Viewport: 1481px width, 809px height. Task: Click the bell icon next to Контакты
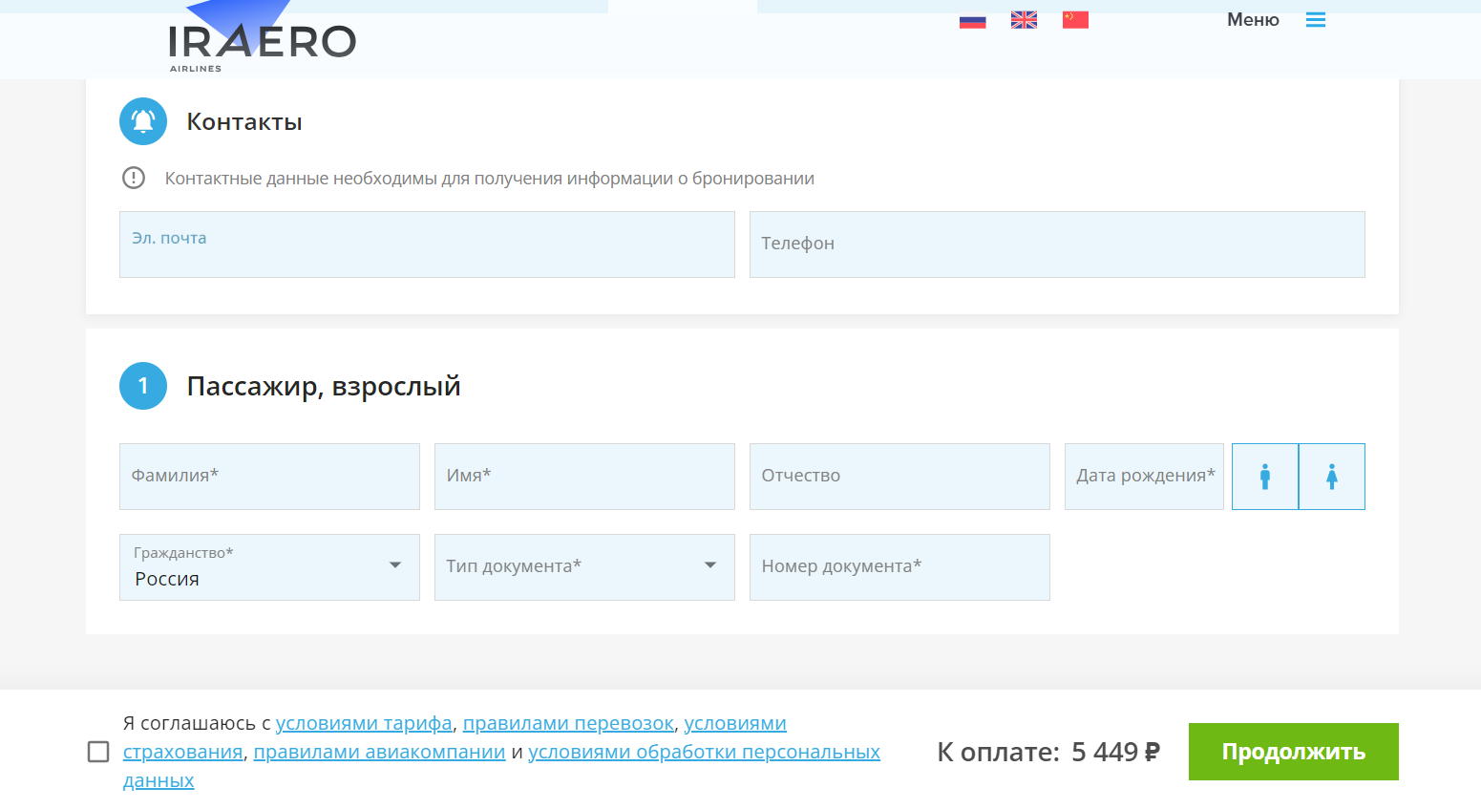(x=142, y=121)
